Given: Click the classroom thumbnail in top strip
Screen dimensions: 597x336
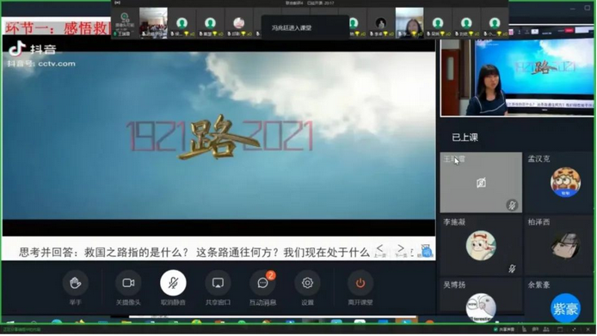Looking at the screenshot, I should point(153,22).
